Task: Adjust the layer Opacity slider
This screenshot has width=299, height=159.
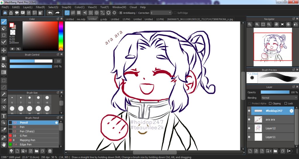Action: pos(275,92)
